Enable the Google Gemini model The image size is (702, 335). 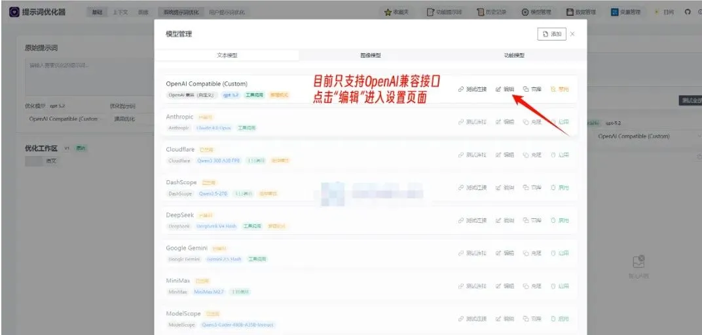pos(560,253)
